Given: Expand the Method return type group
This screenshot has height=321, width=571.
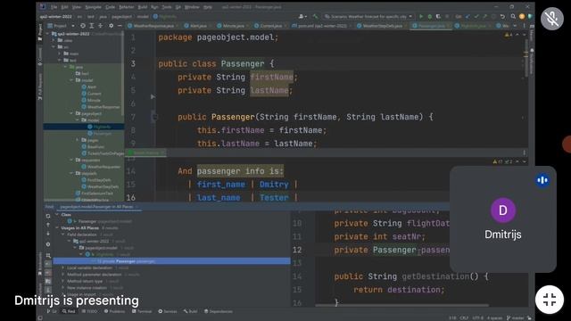Looking at the screenshot, I should (62, 281).
